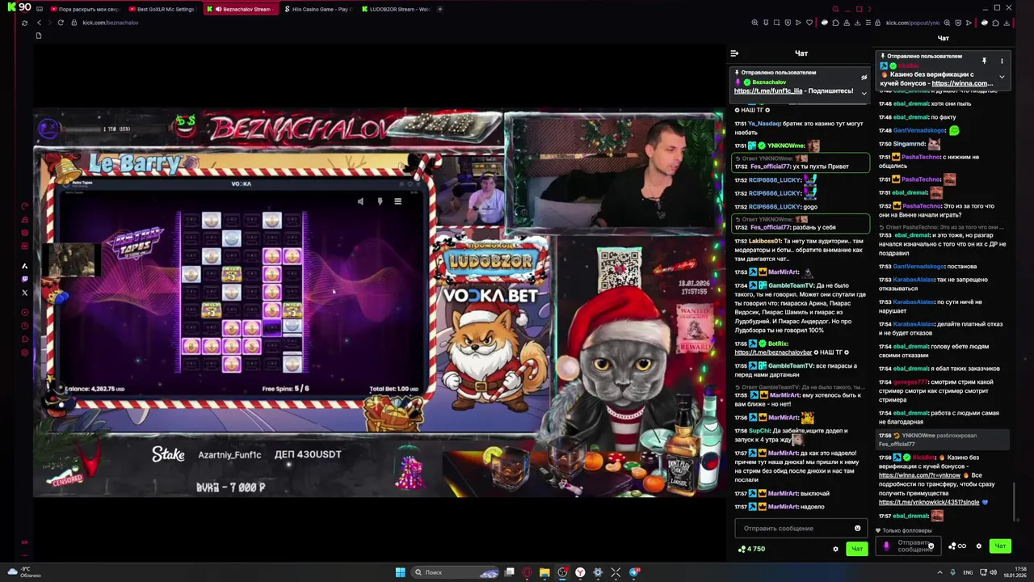
Task: Switch ENG input language in tray
Action: 968,572
